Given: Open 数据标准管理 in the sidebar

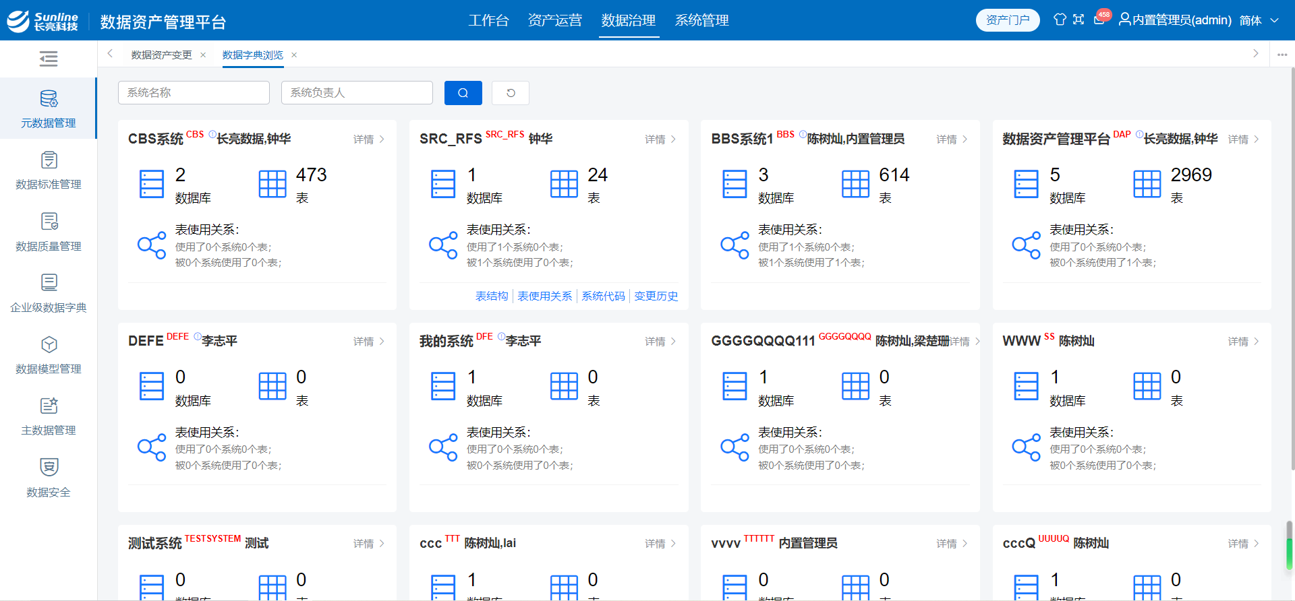Looking at the screenshot, I should click(x=48, y=170).
